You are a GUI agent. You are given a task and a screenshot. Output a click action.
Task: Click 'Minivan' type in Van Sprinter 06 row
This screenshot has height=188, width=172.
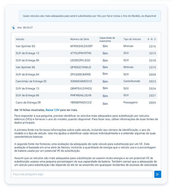click(x=128, y=67)
